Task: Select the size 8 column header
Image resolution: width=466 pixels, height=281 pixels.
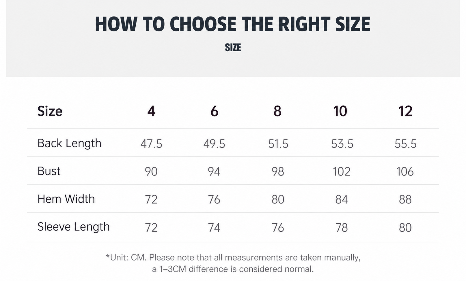Action: tap(277, 111)
